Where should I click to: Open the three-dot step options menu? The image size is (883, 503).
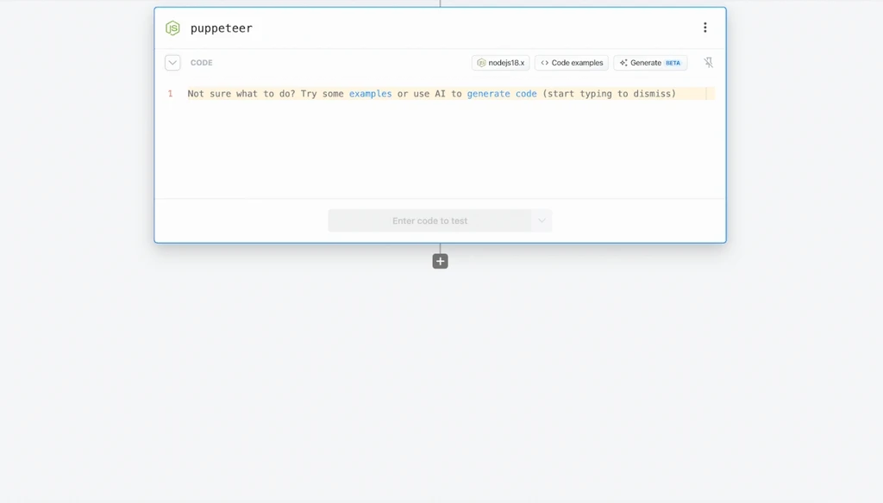coord(705,28)
